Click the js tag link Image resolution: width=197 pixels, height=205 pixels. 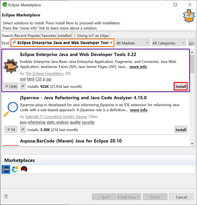[44, 79]
